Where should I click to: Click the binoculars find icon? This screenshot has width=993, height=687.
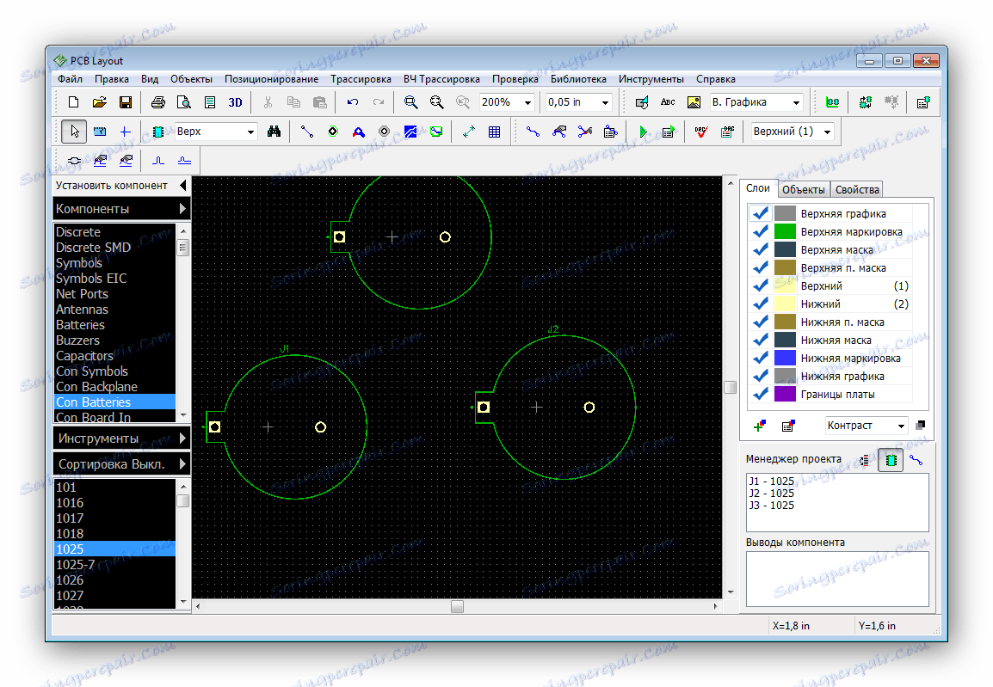(274, 132)
